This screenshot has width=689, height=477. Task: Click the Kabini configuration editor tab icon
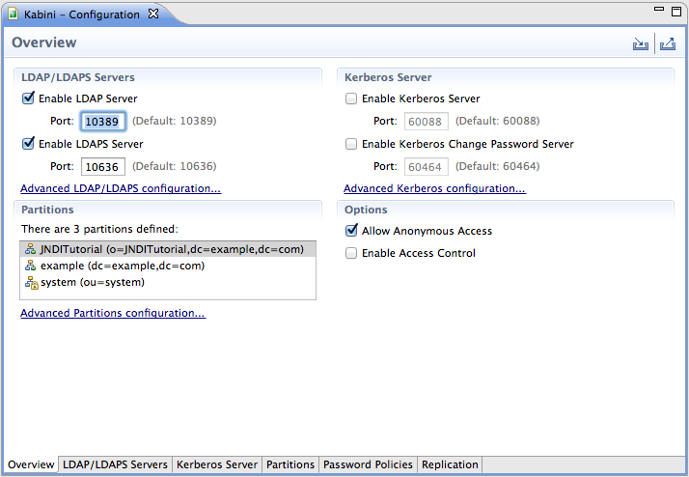(x=14, y=14)
